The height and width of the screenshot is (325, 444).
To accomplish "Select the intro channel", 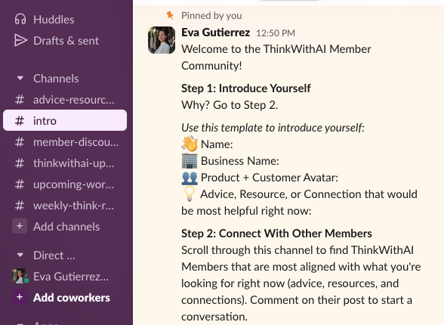I will pos(65,120).
